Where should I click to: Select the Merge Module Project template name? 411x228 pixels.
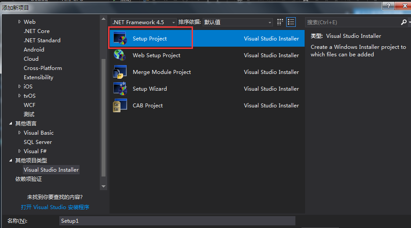point(162,72)
